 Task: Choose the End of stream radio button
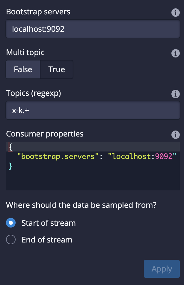11,240
